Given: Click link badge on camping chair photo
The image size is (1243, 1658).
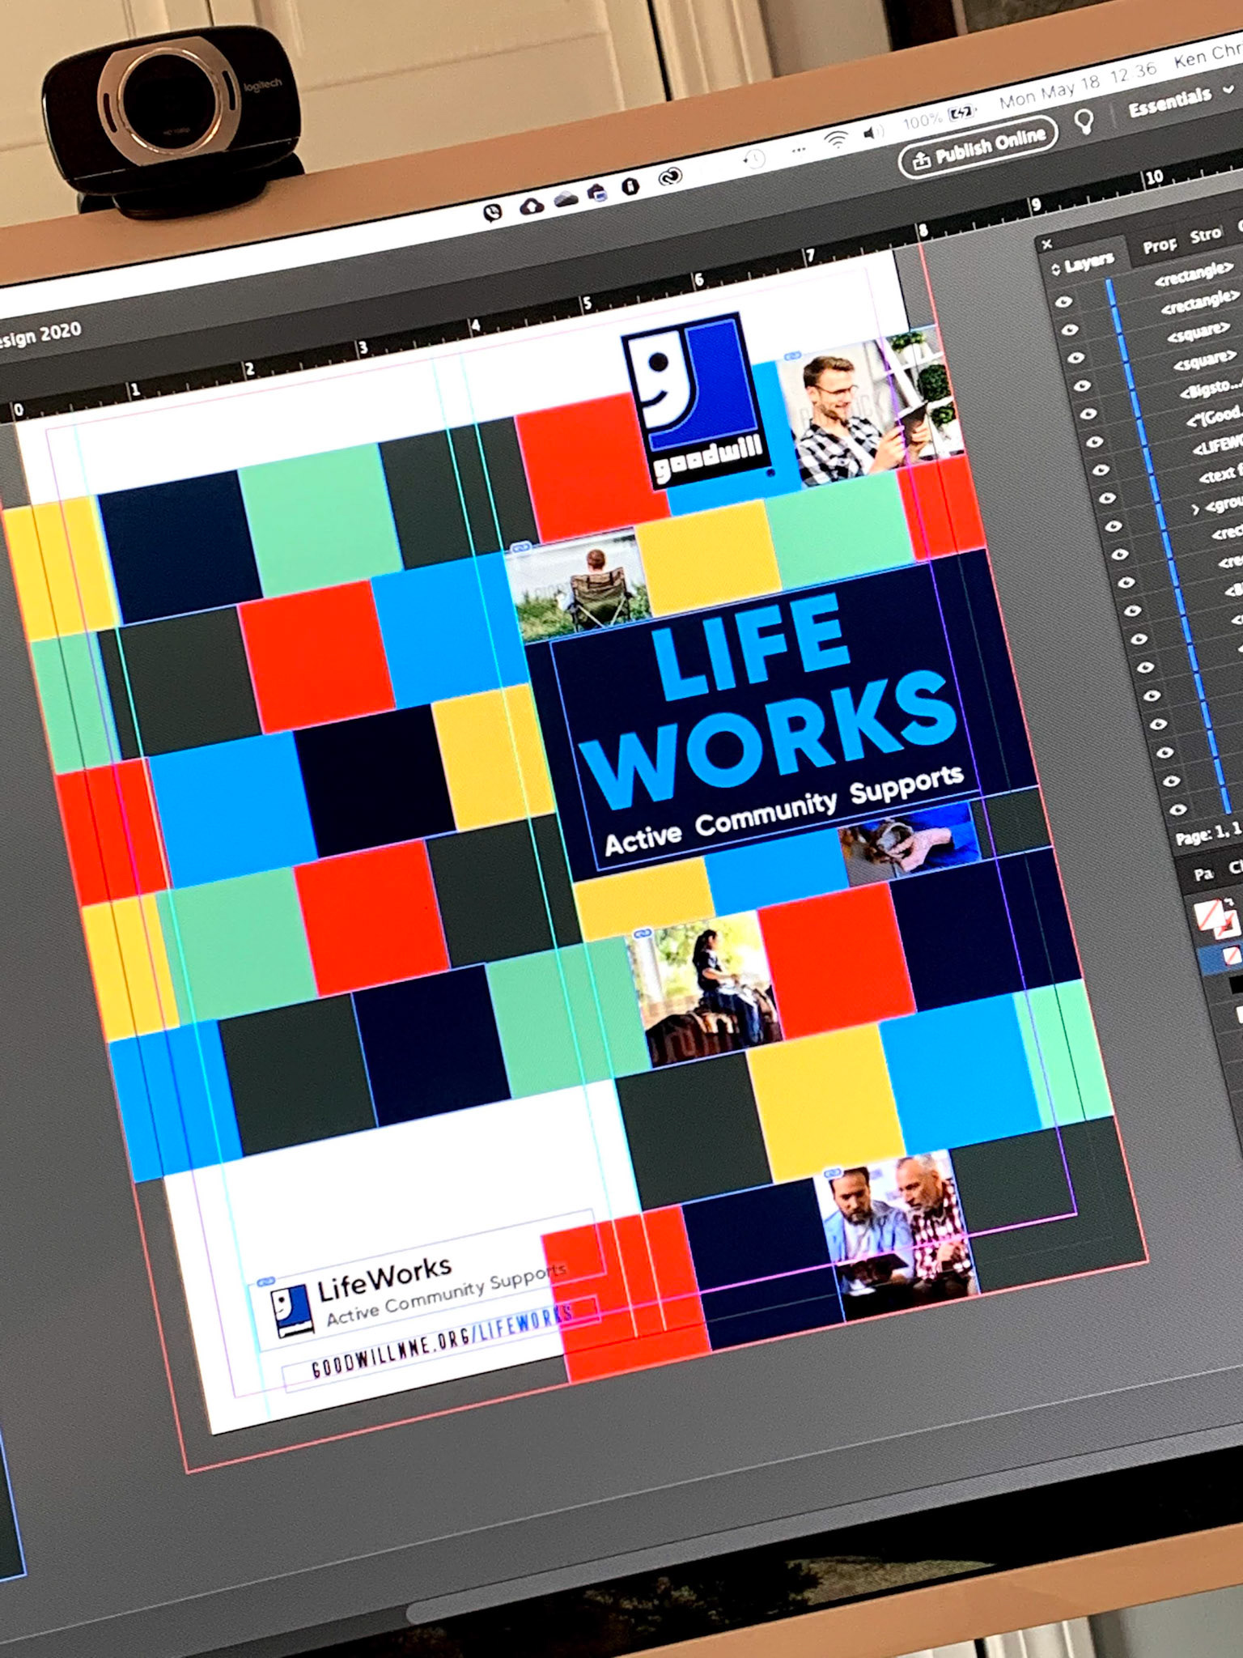Looking at the screenshot, I should click(520, 548).
